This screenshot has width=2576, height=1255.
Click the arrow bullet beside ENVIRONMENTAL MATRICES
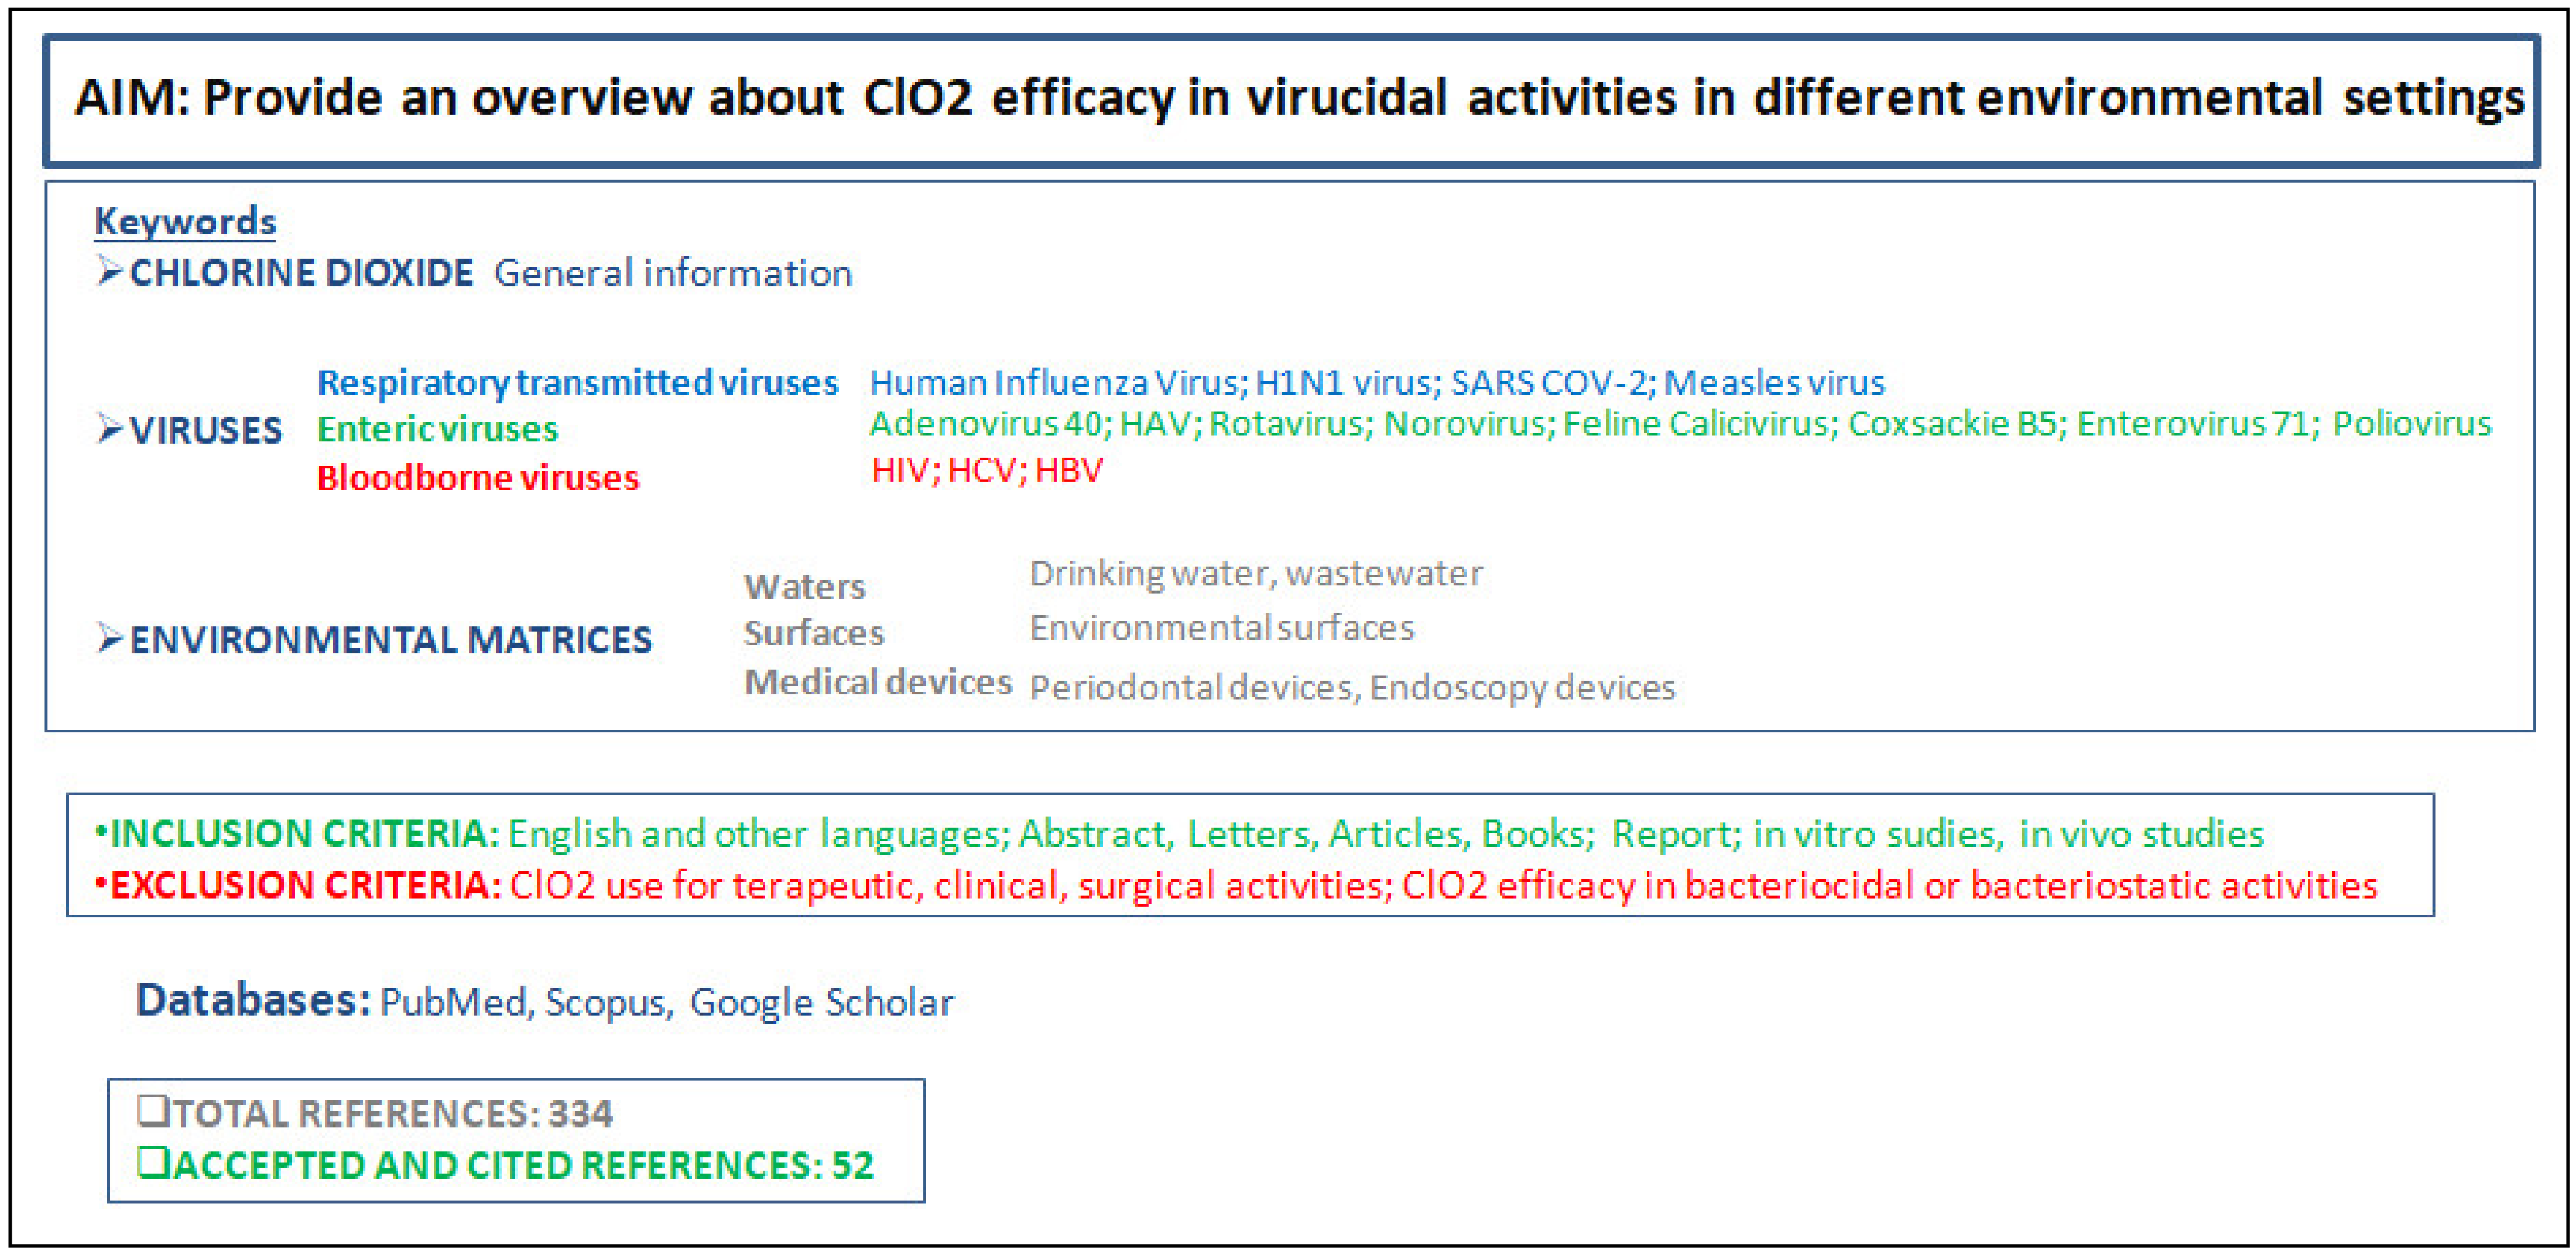[x=109, y=638]
